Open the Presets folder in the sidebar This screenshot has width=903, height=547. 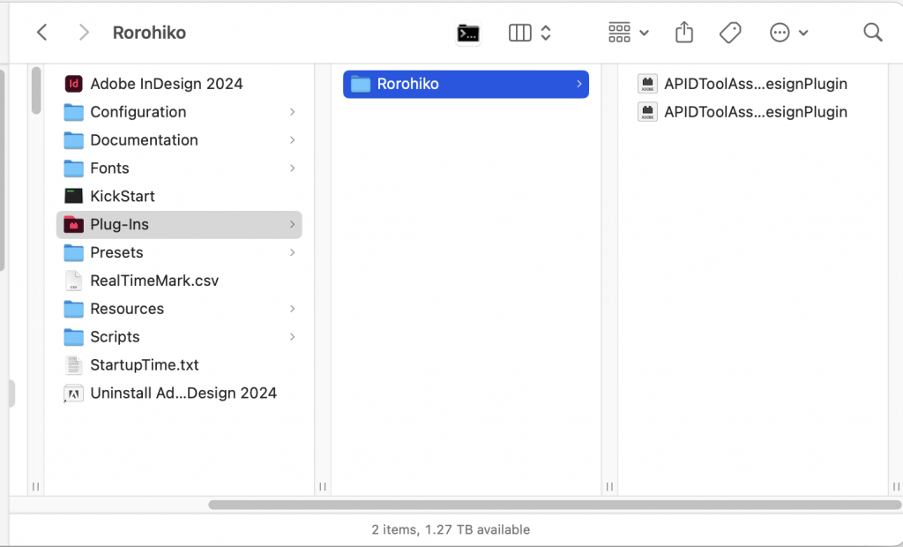click(116, 252)
